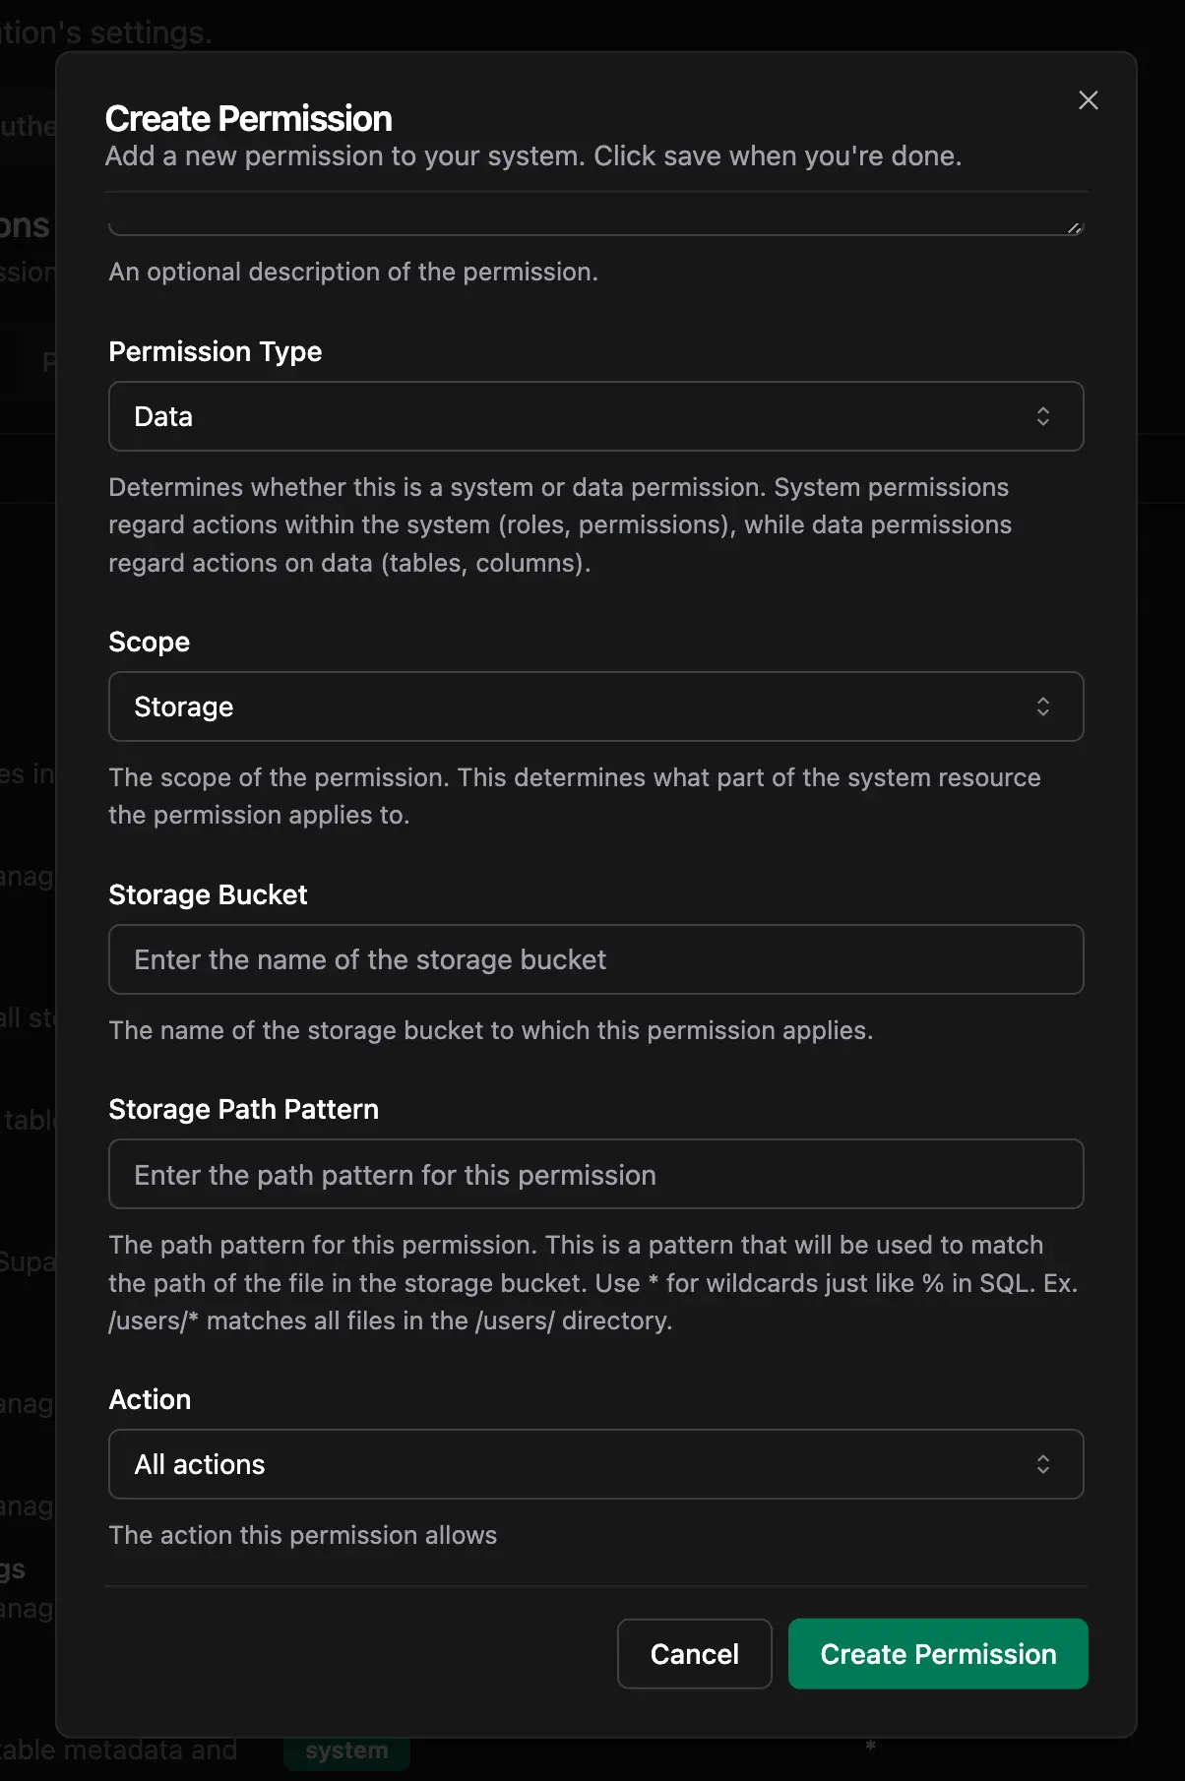The width and height of the screenshot is (1185, 1781).
Task: Click the Create Permission button
Action: click(937, 1654)
